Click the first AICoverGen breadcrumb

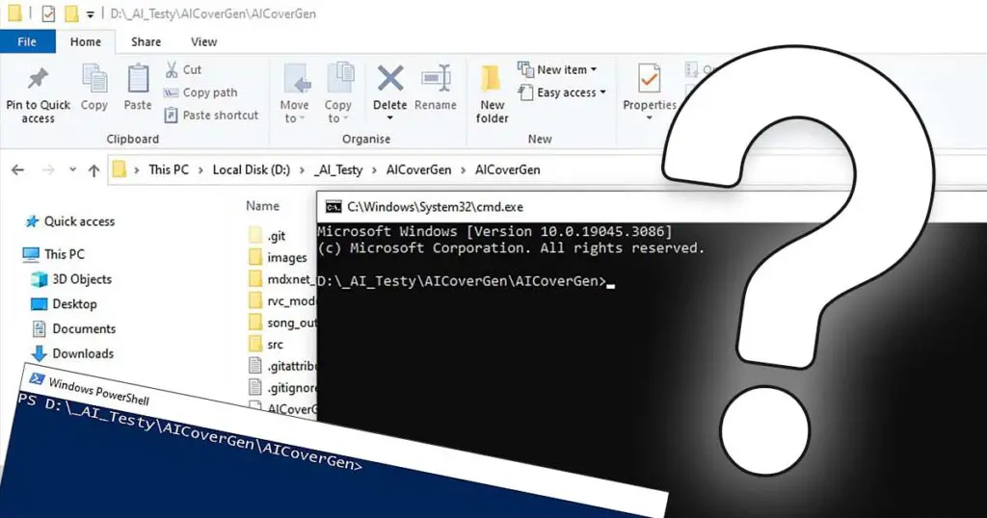(418, 169)
